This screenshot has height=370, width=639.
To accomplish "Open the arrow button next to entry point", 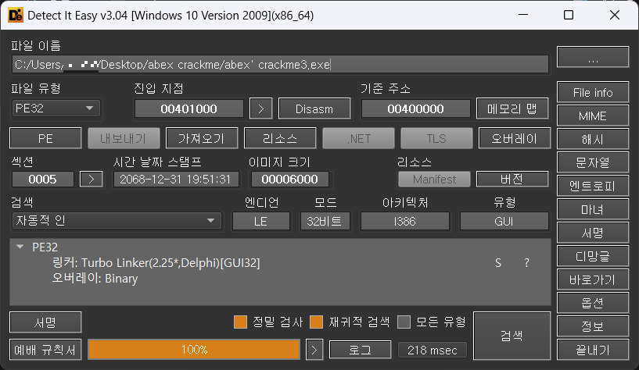I will coord(260,109).
